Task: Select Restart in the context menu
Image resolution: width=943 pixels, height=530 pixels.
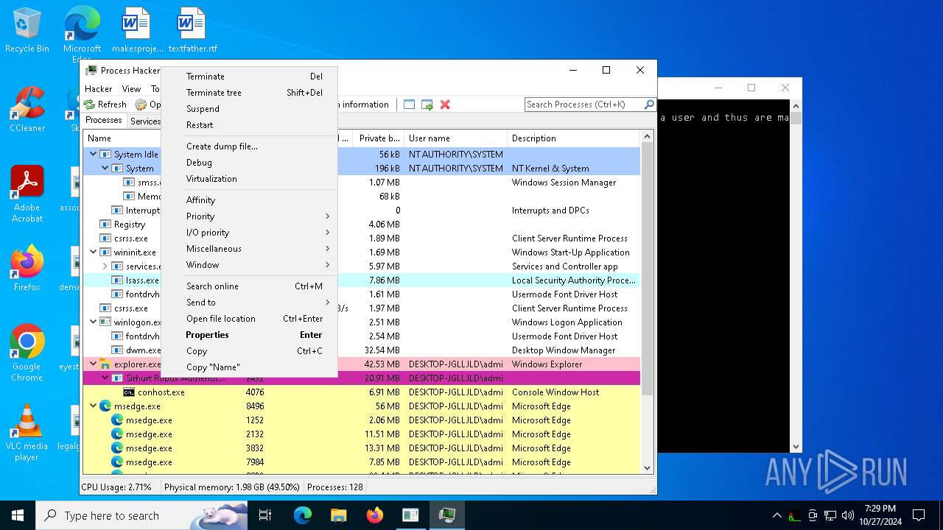Action: [249, 125]
